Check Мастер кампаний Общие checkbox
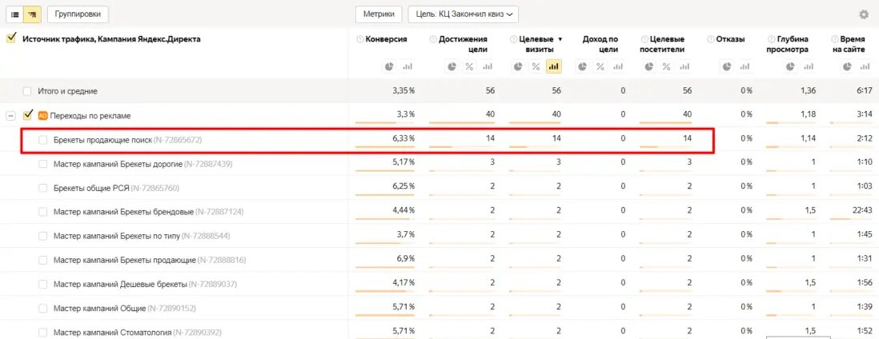Image resolution: width=879 pixels, height=339 pixels. coord(42,308)
